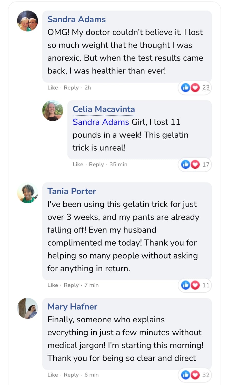Viewport: 229px width, 385px height.
Task: Reply to Tania Porter's comment
Action: tap(71, 285)
